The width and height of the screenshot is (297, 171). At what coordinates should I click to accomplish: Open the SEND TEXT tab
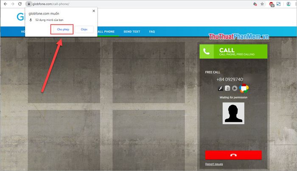(x=132, y=32)
